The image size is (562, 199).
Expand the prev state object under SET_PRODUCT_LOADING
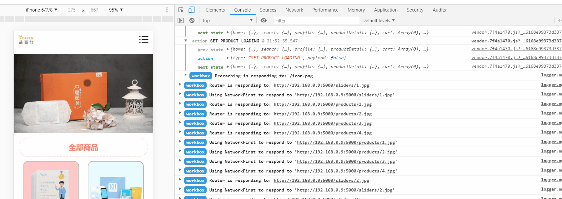point(228,49)
